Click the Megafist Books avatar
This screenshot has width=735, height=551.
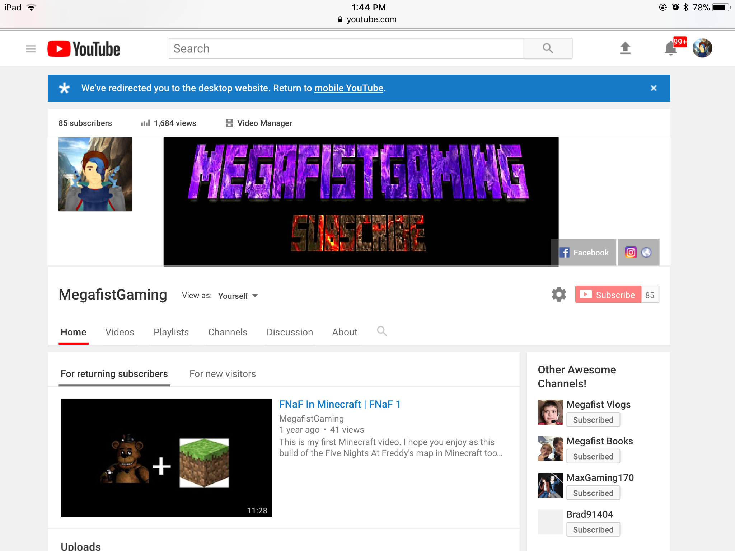click(550, 449)
